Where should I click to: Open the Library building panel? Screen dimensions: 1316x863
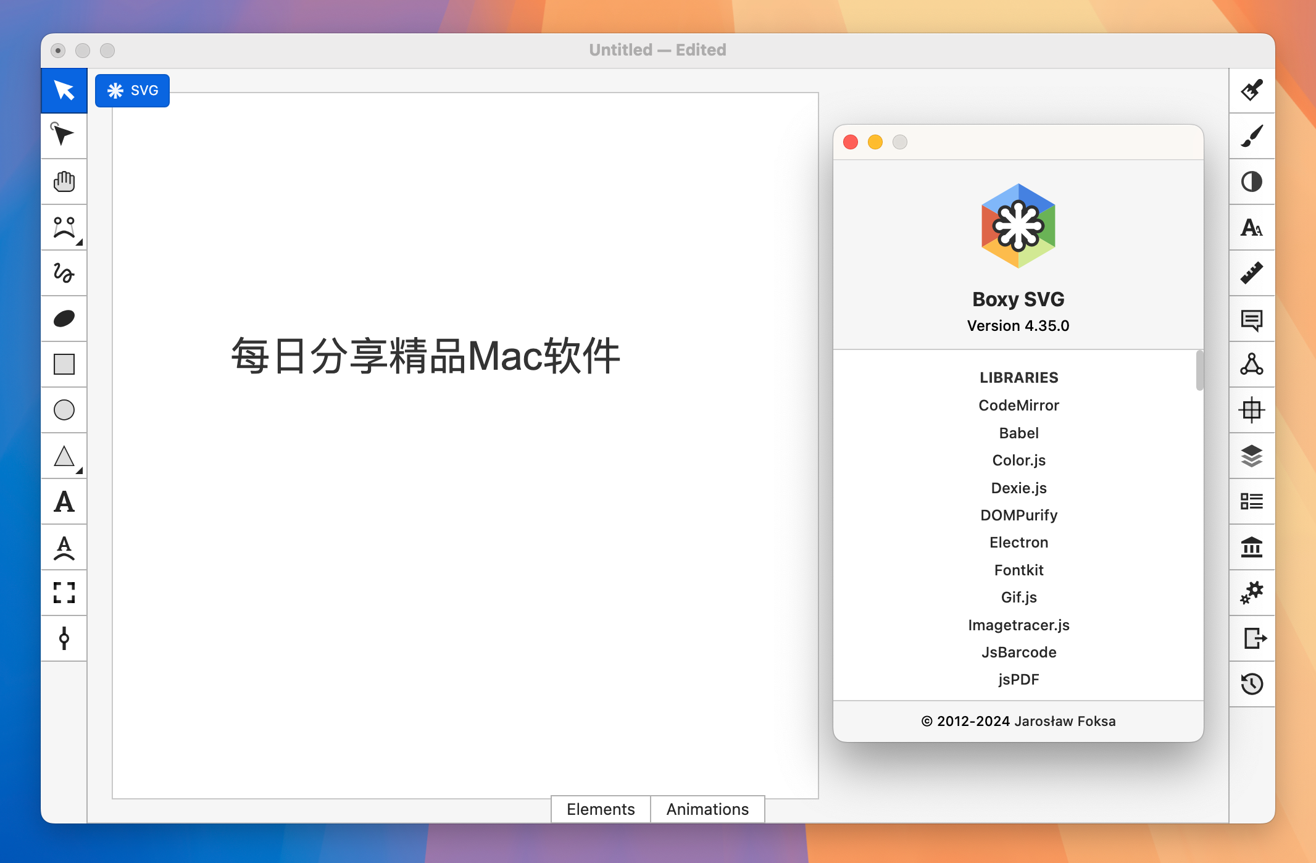pos(1252,547)
